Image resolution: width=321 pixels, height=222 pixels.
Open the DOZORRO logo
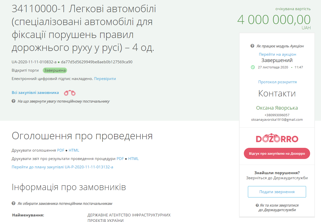[x=277, y=138]
